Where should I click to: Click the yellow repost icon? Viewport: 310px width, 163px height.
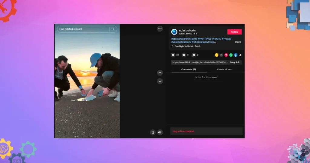coord(216,55)
